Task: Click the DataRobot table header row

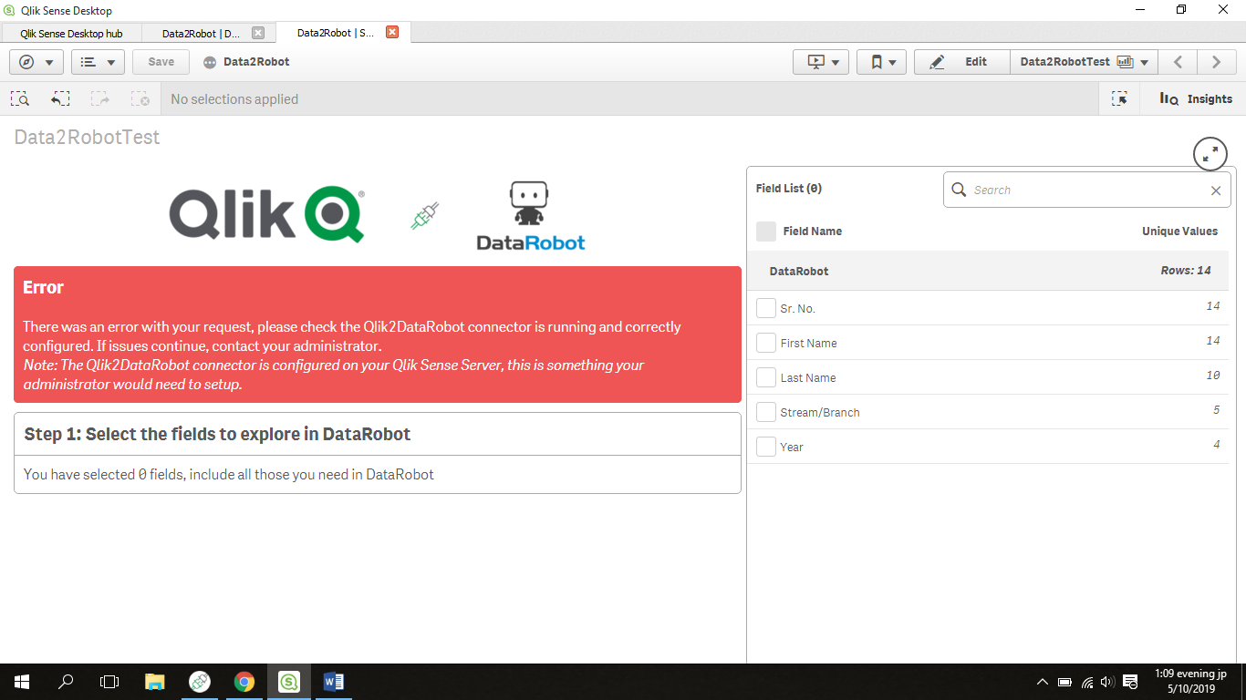Action: click(x=988, y=271)
